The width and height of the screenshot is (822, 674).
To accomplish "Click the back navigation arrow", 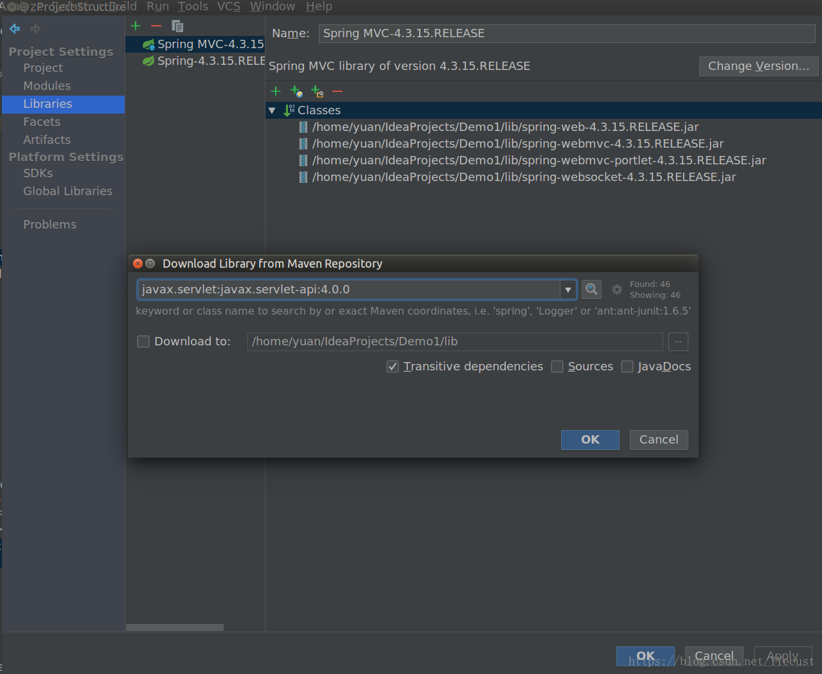I will click(15, 29).
